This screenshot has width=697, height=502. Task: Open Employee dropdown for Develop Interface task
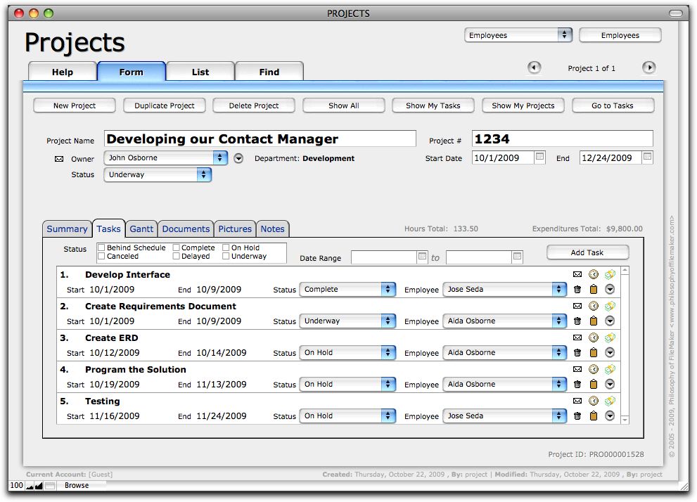point(504,289)
